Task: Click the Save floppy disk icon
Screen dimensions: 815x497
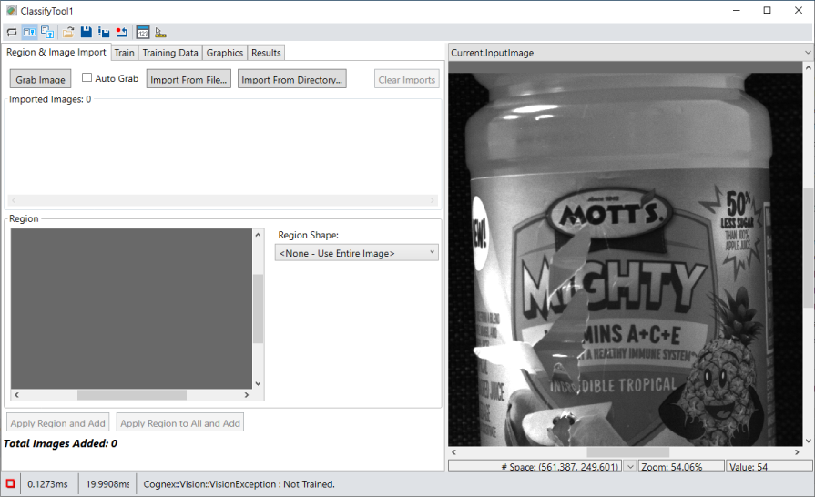Action: 86,32
